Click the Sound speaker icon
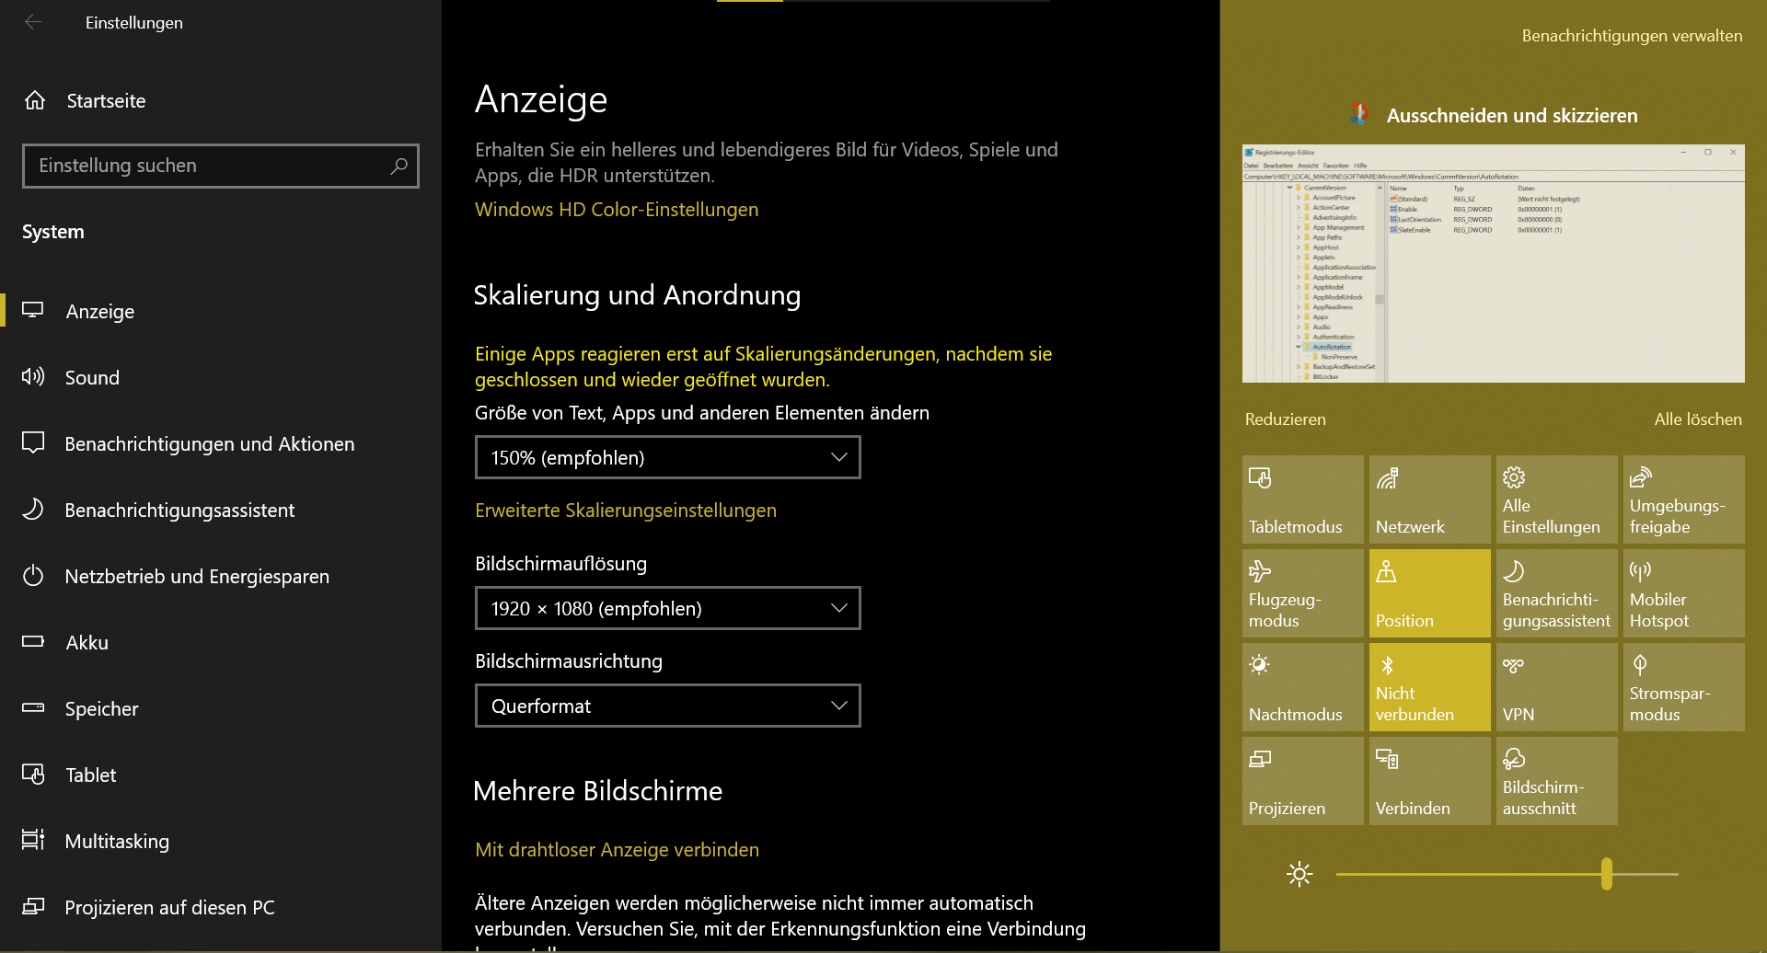Screen dimensions: 1767x953 coord(33,377)
